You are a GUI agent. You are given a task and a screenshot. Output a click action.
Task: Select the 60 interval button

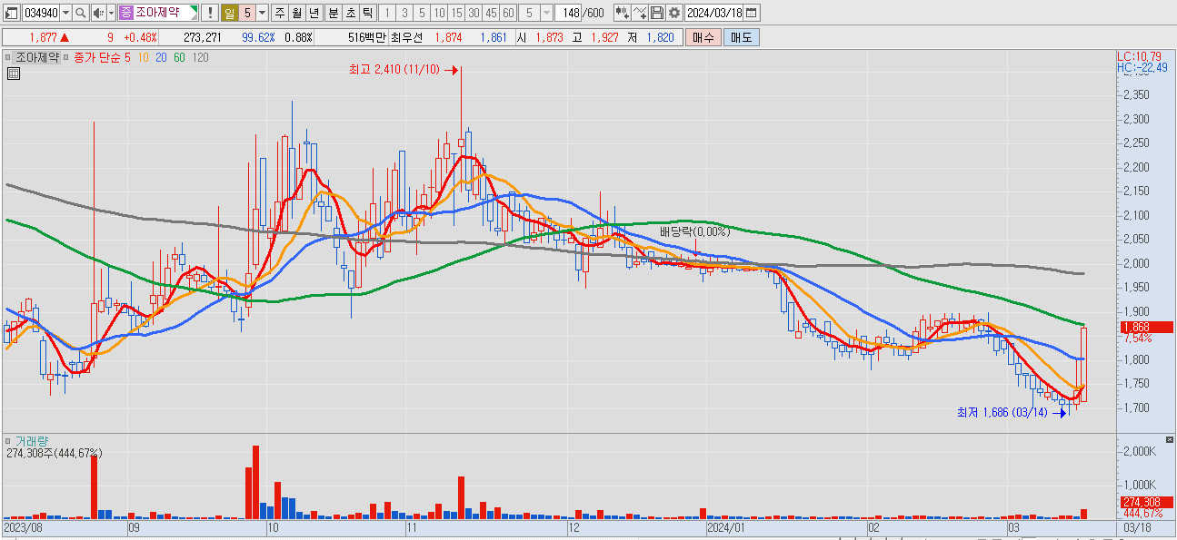coord(508,13)
